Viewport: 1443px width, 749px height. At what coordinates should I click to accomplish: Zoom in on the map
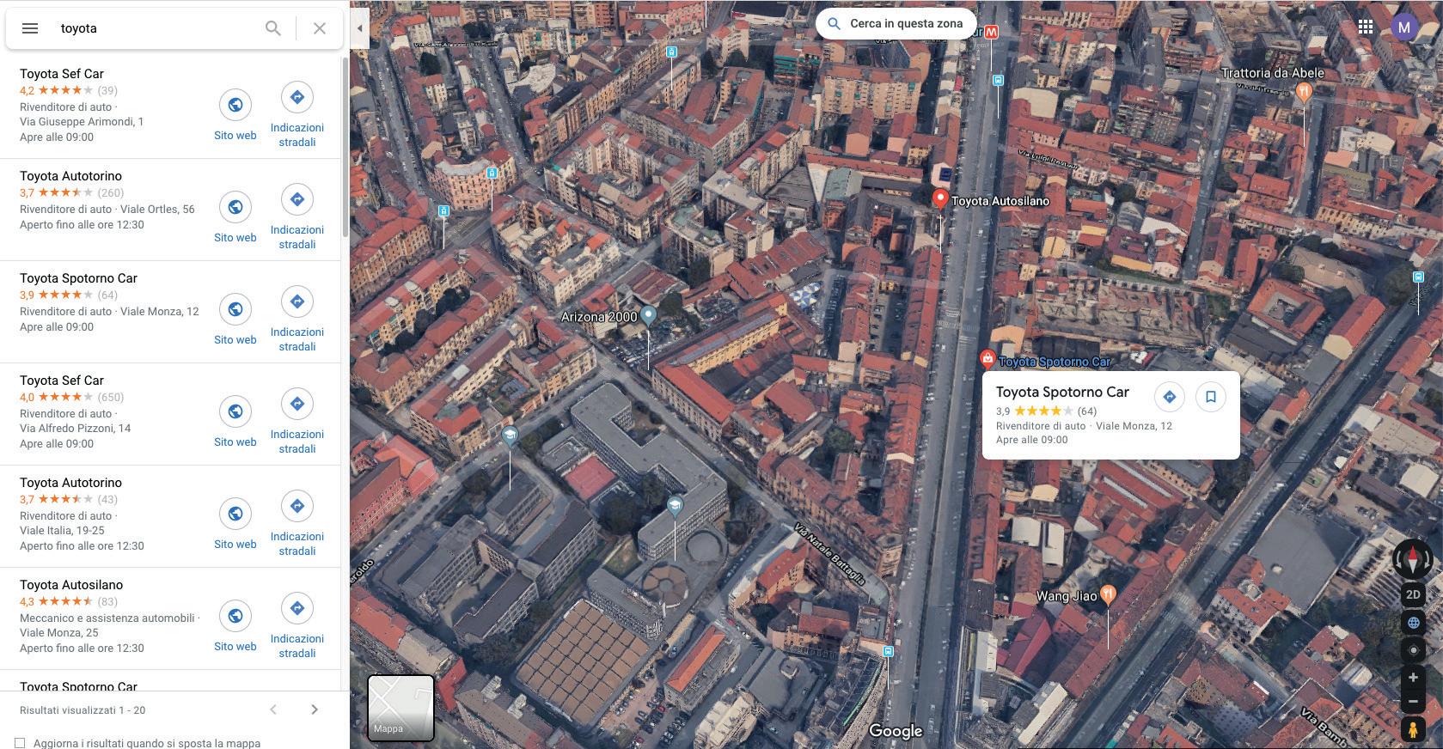[x=1413, y=678]
